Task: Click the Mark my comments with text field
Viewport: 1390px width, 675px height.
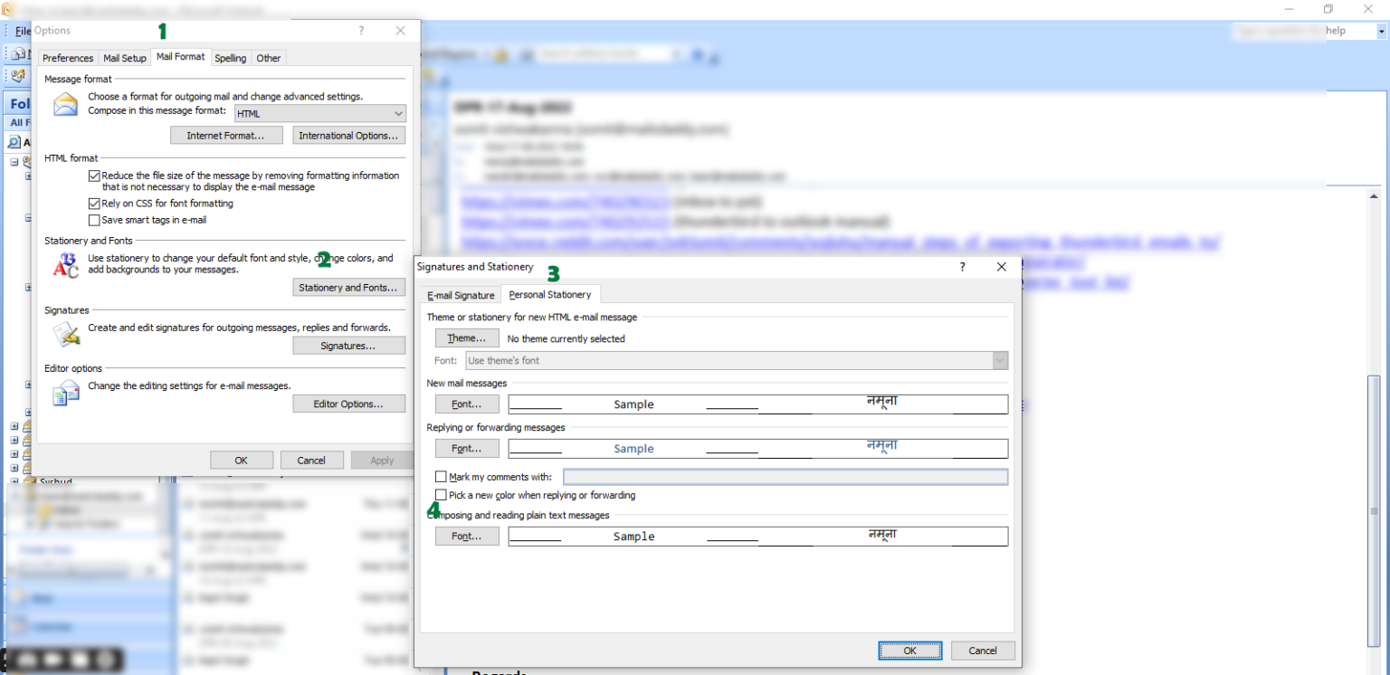Action: click(x=785, y=477)
